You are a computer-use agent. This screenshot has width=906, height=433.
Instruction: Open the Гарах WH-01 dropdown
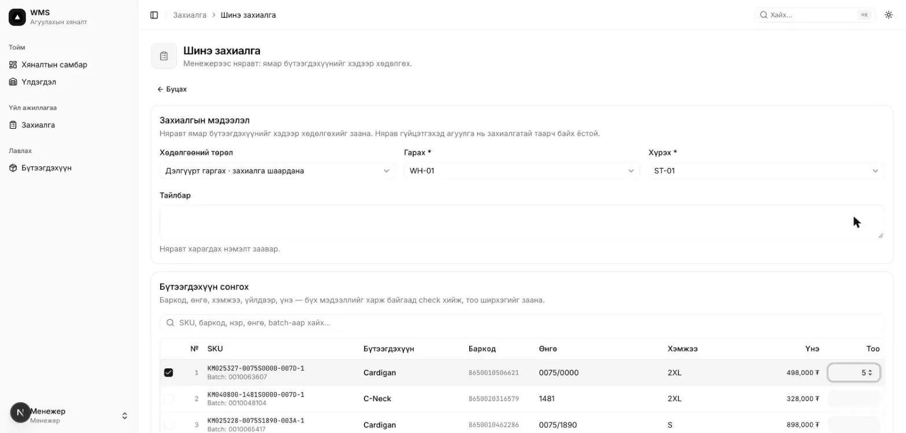click(x=522, y=171)
